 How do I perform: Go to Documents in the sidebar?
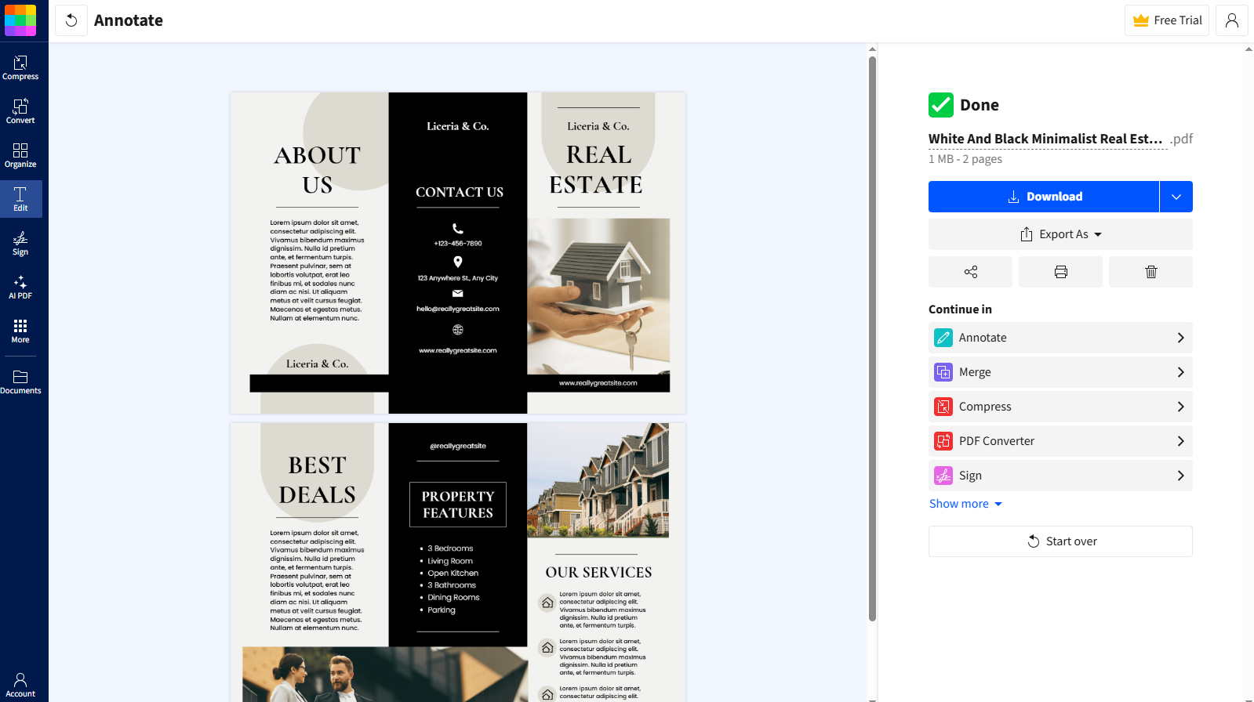pos(20,382)
